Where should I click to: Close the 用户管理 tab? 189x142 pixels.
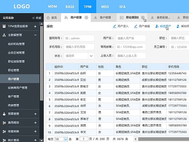click(x=87, y=17)
